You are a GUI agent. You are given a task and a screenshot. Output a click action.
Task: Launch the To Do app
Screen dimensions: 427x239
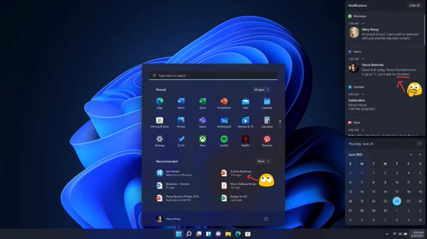click(181, 141)
